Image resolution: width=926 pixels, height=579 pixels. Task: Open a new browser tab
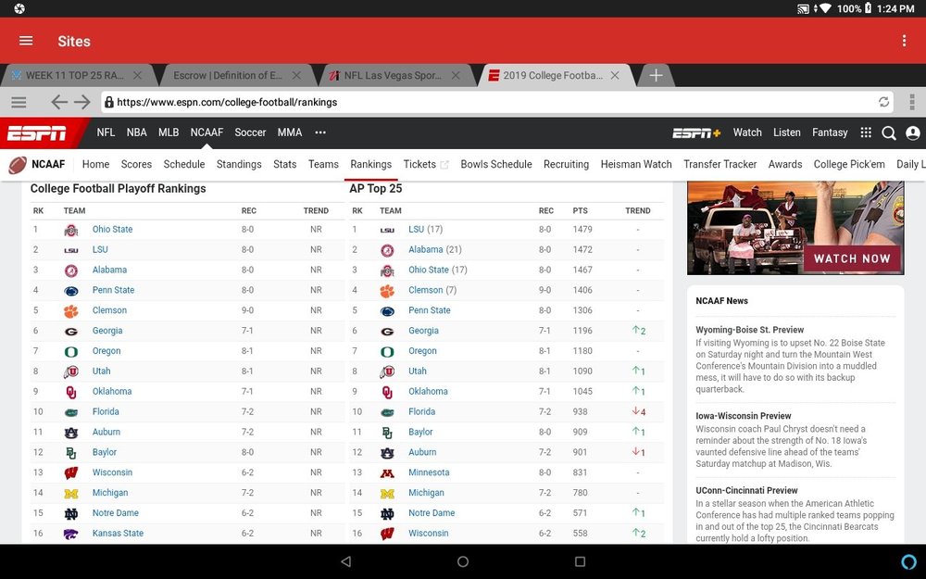coord(656,76)
